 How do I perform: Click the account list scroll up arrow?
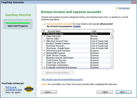112,34
